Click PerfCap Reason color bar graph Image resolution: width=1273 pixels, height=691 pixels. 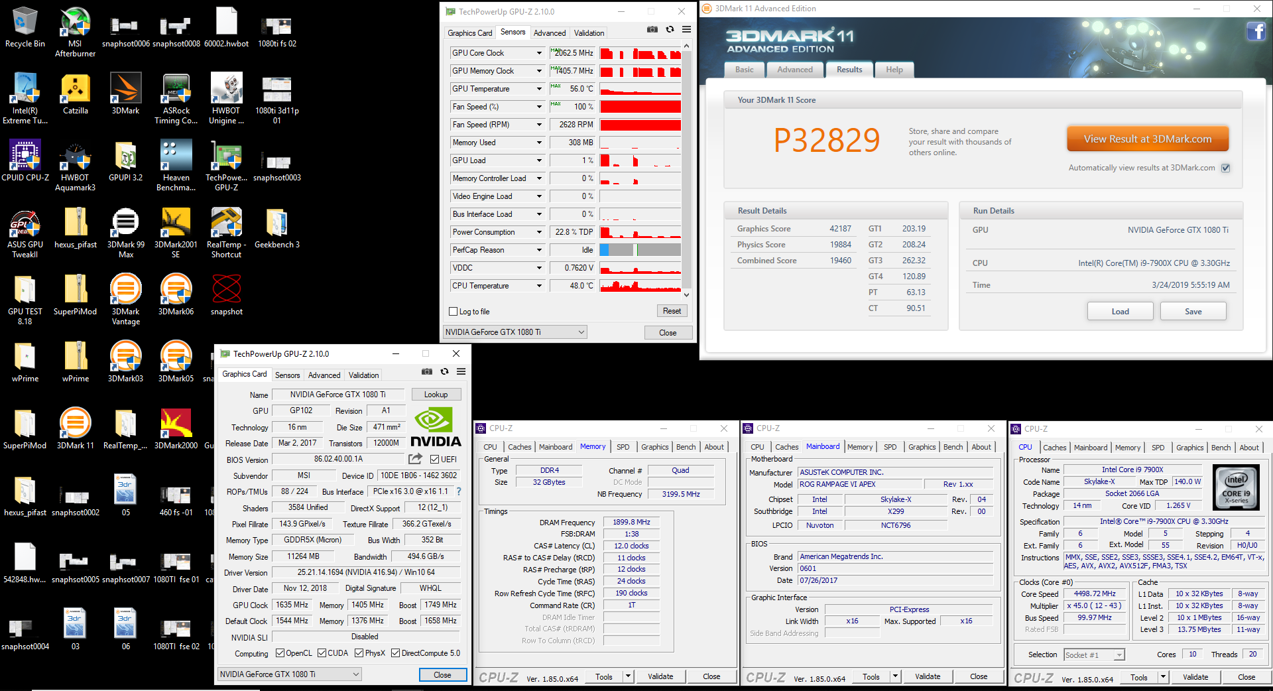click(640, 250)
